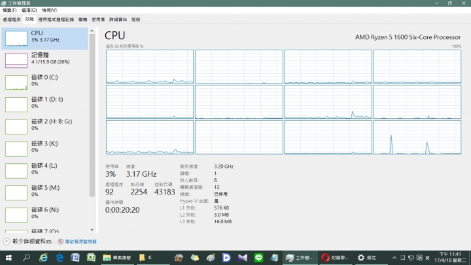Select 磁碟 3 (K:) in sidebar
The height and width of the screenshot is (265, 471).
[44, 149]
